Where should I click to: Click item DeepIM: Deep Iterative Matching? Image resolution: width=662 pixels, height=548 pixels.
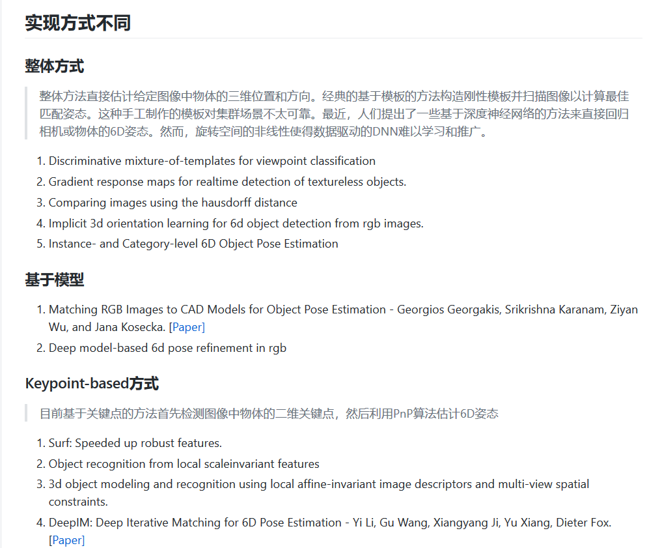330,531
